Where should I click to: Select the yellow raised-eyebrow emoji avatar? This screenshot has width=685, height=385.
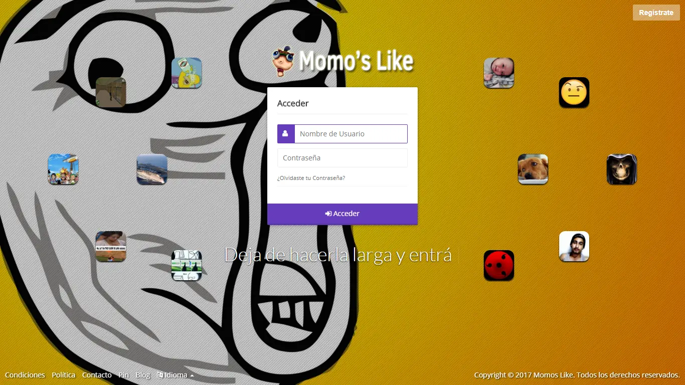pyautogui.click(x=574, y=92)
